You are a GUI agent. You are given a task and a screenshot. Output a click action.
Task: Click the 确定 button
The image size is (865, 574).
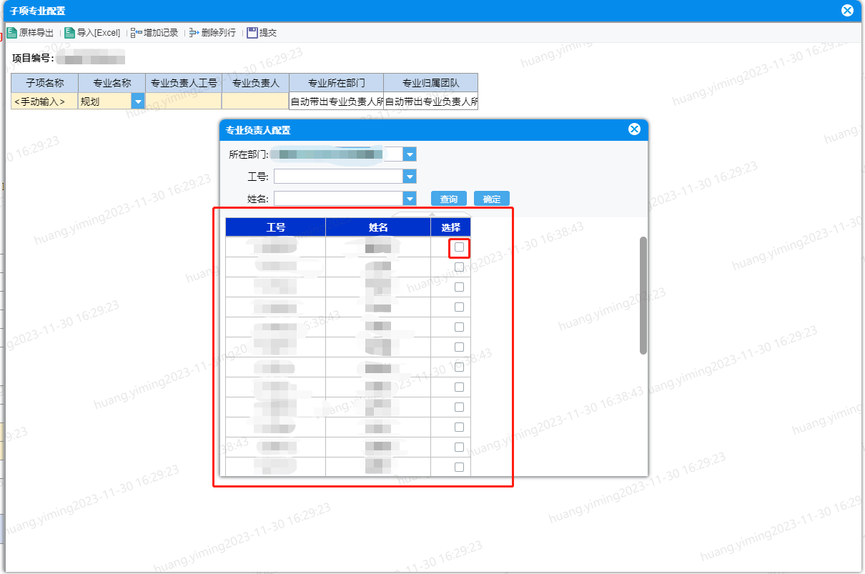tap(492, 199)
